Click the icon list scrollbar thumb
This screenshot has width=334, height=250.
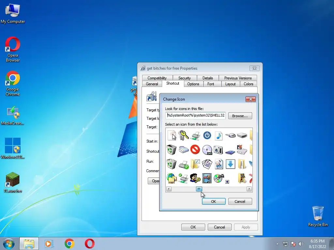pos(199,189)
